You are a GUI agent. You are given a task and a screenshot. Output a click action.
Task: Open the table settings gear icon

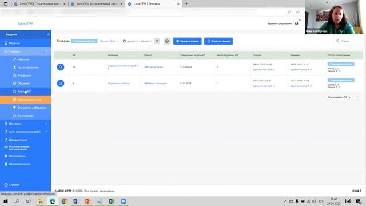(167, 41)
